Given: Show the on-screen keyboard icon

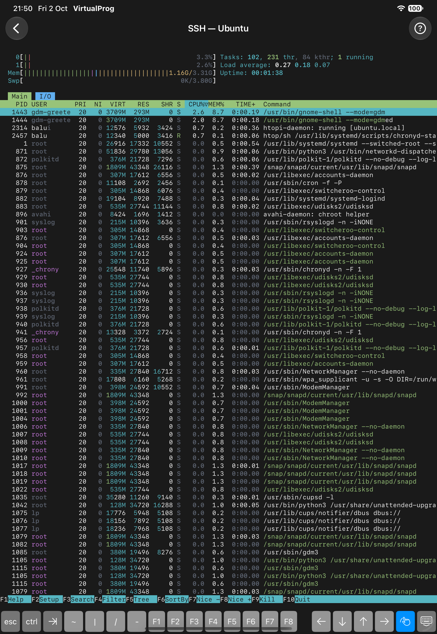Looking at the screenshot, I should tap(426, 621).
